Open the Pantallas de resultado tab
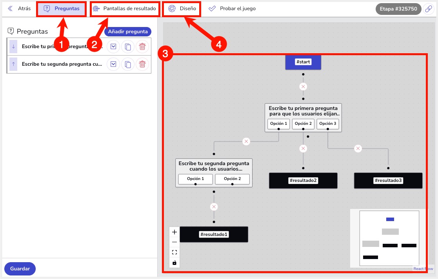This screenshot has height=279, width=438. tap(125, 9)
